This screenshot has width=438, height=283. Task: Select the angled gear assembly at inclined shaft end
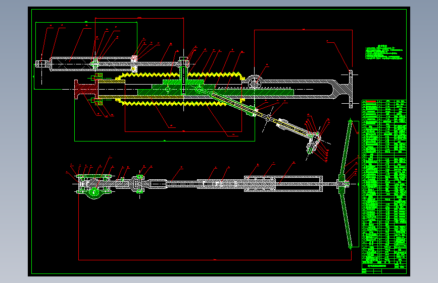tap(313, 144)
